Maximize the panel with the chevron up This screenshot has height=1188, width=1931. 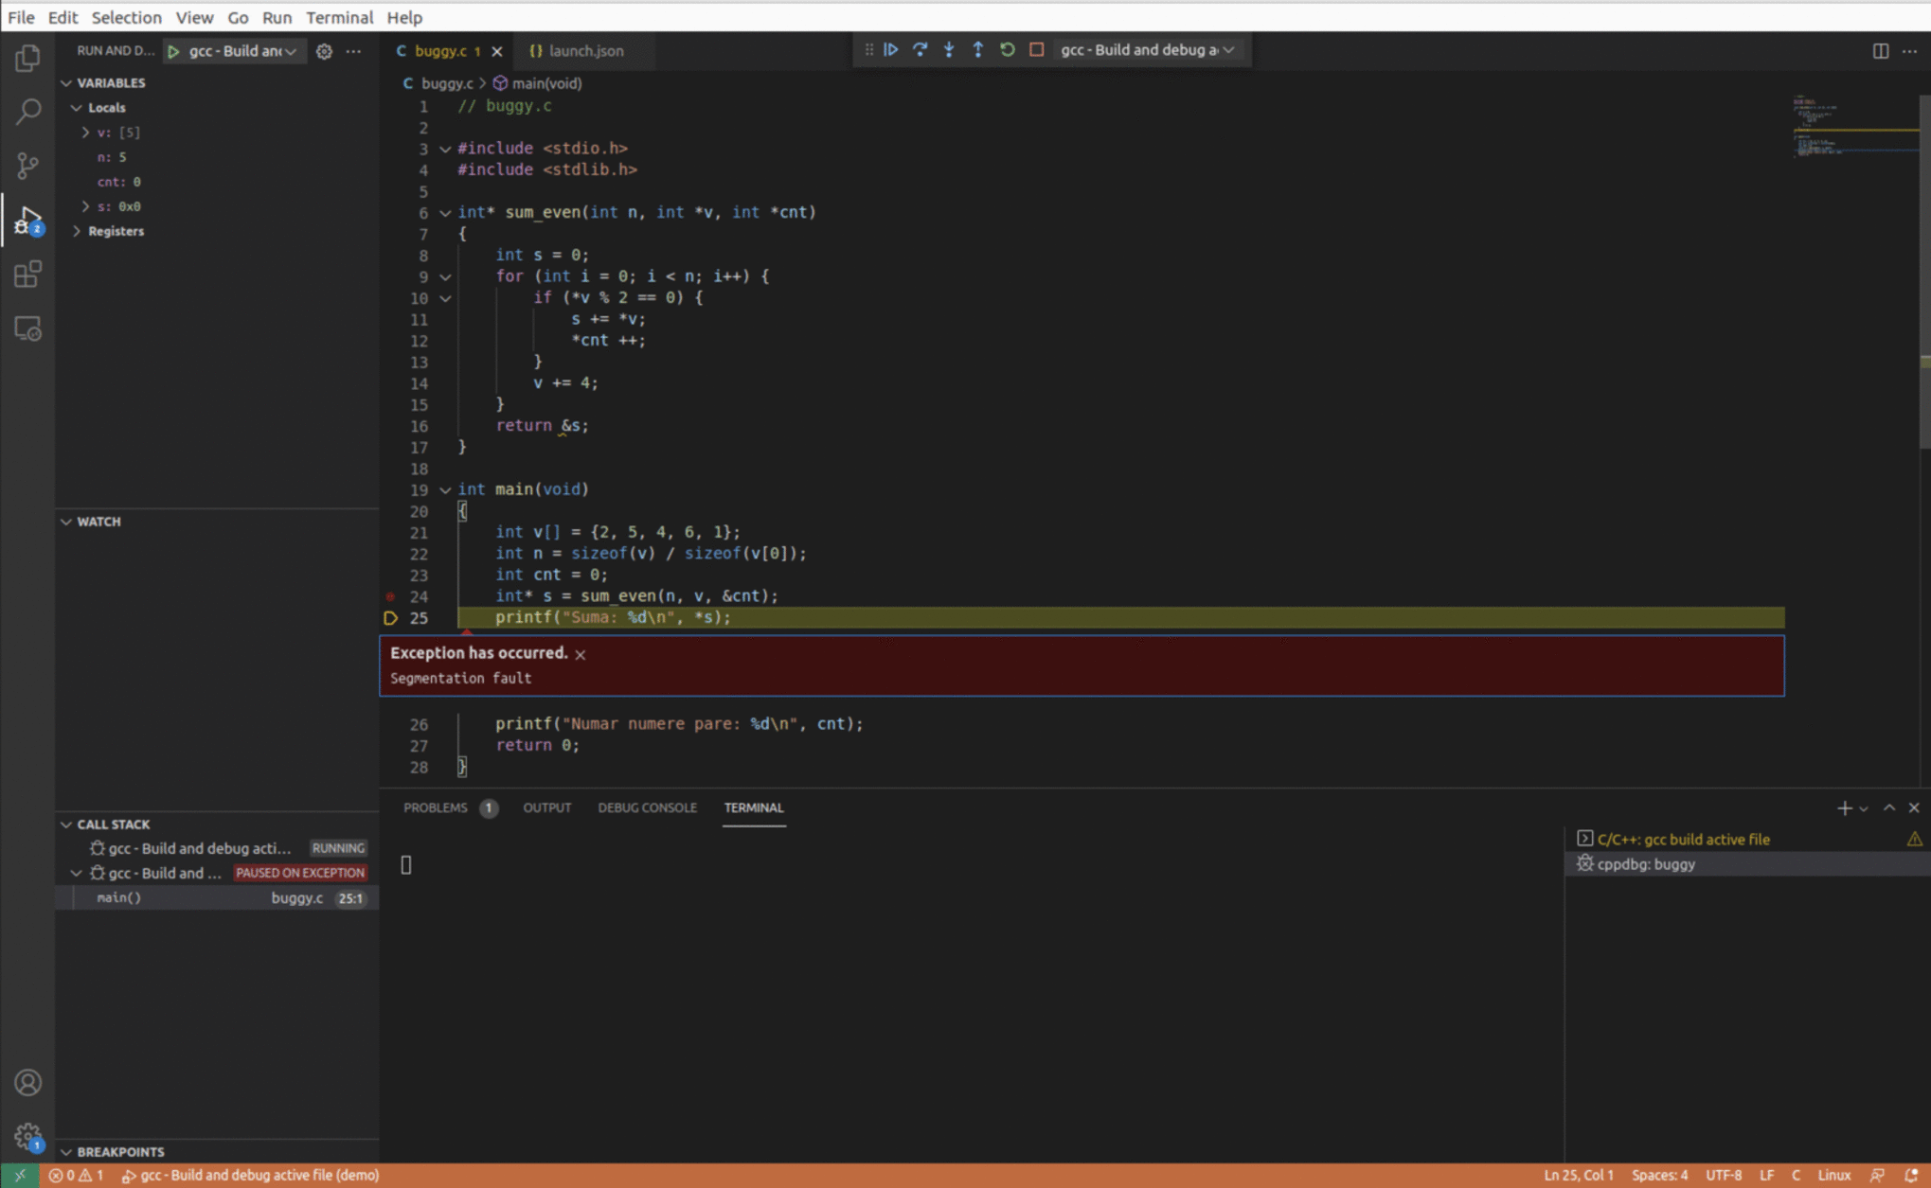coord(1889,807)
